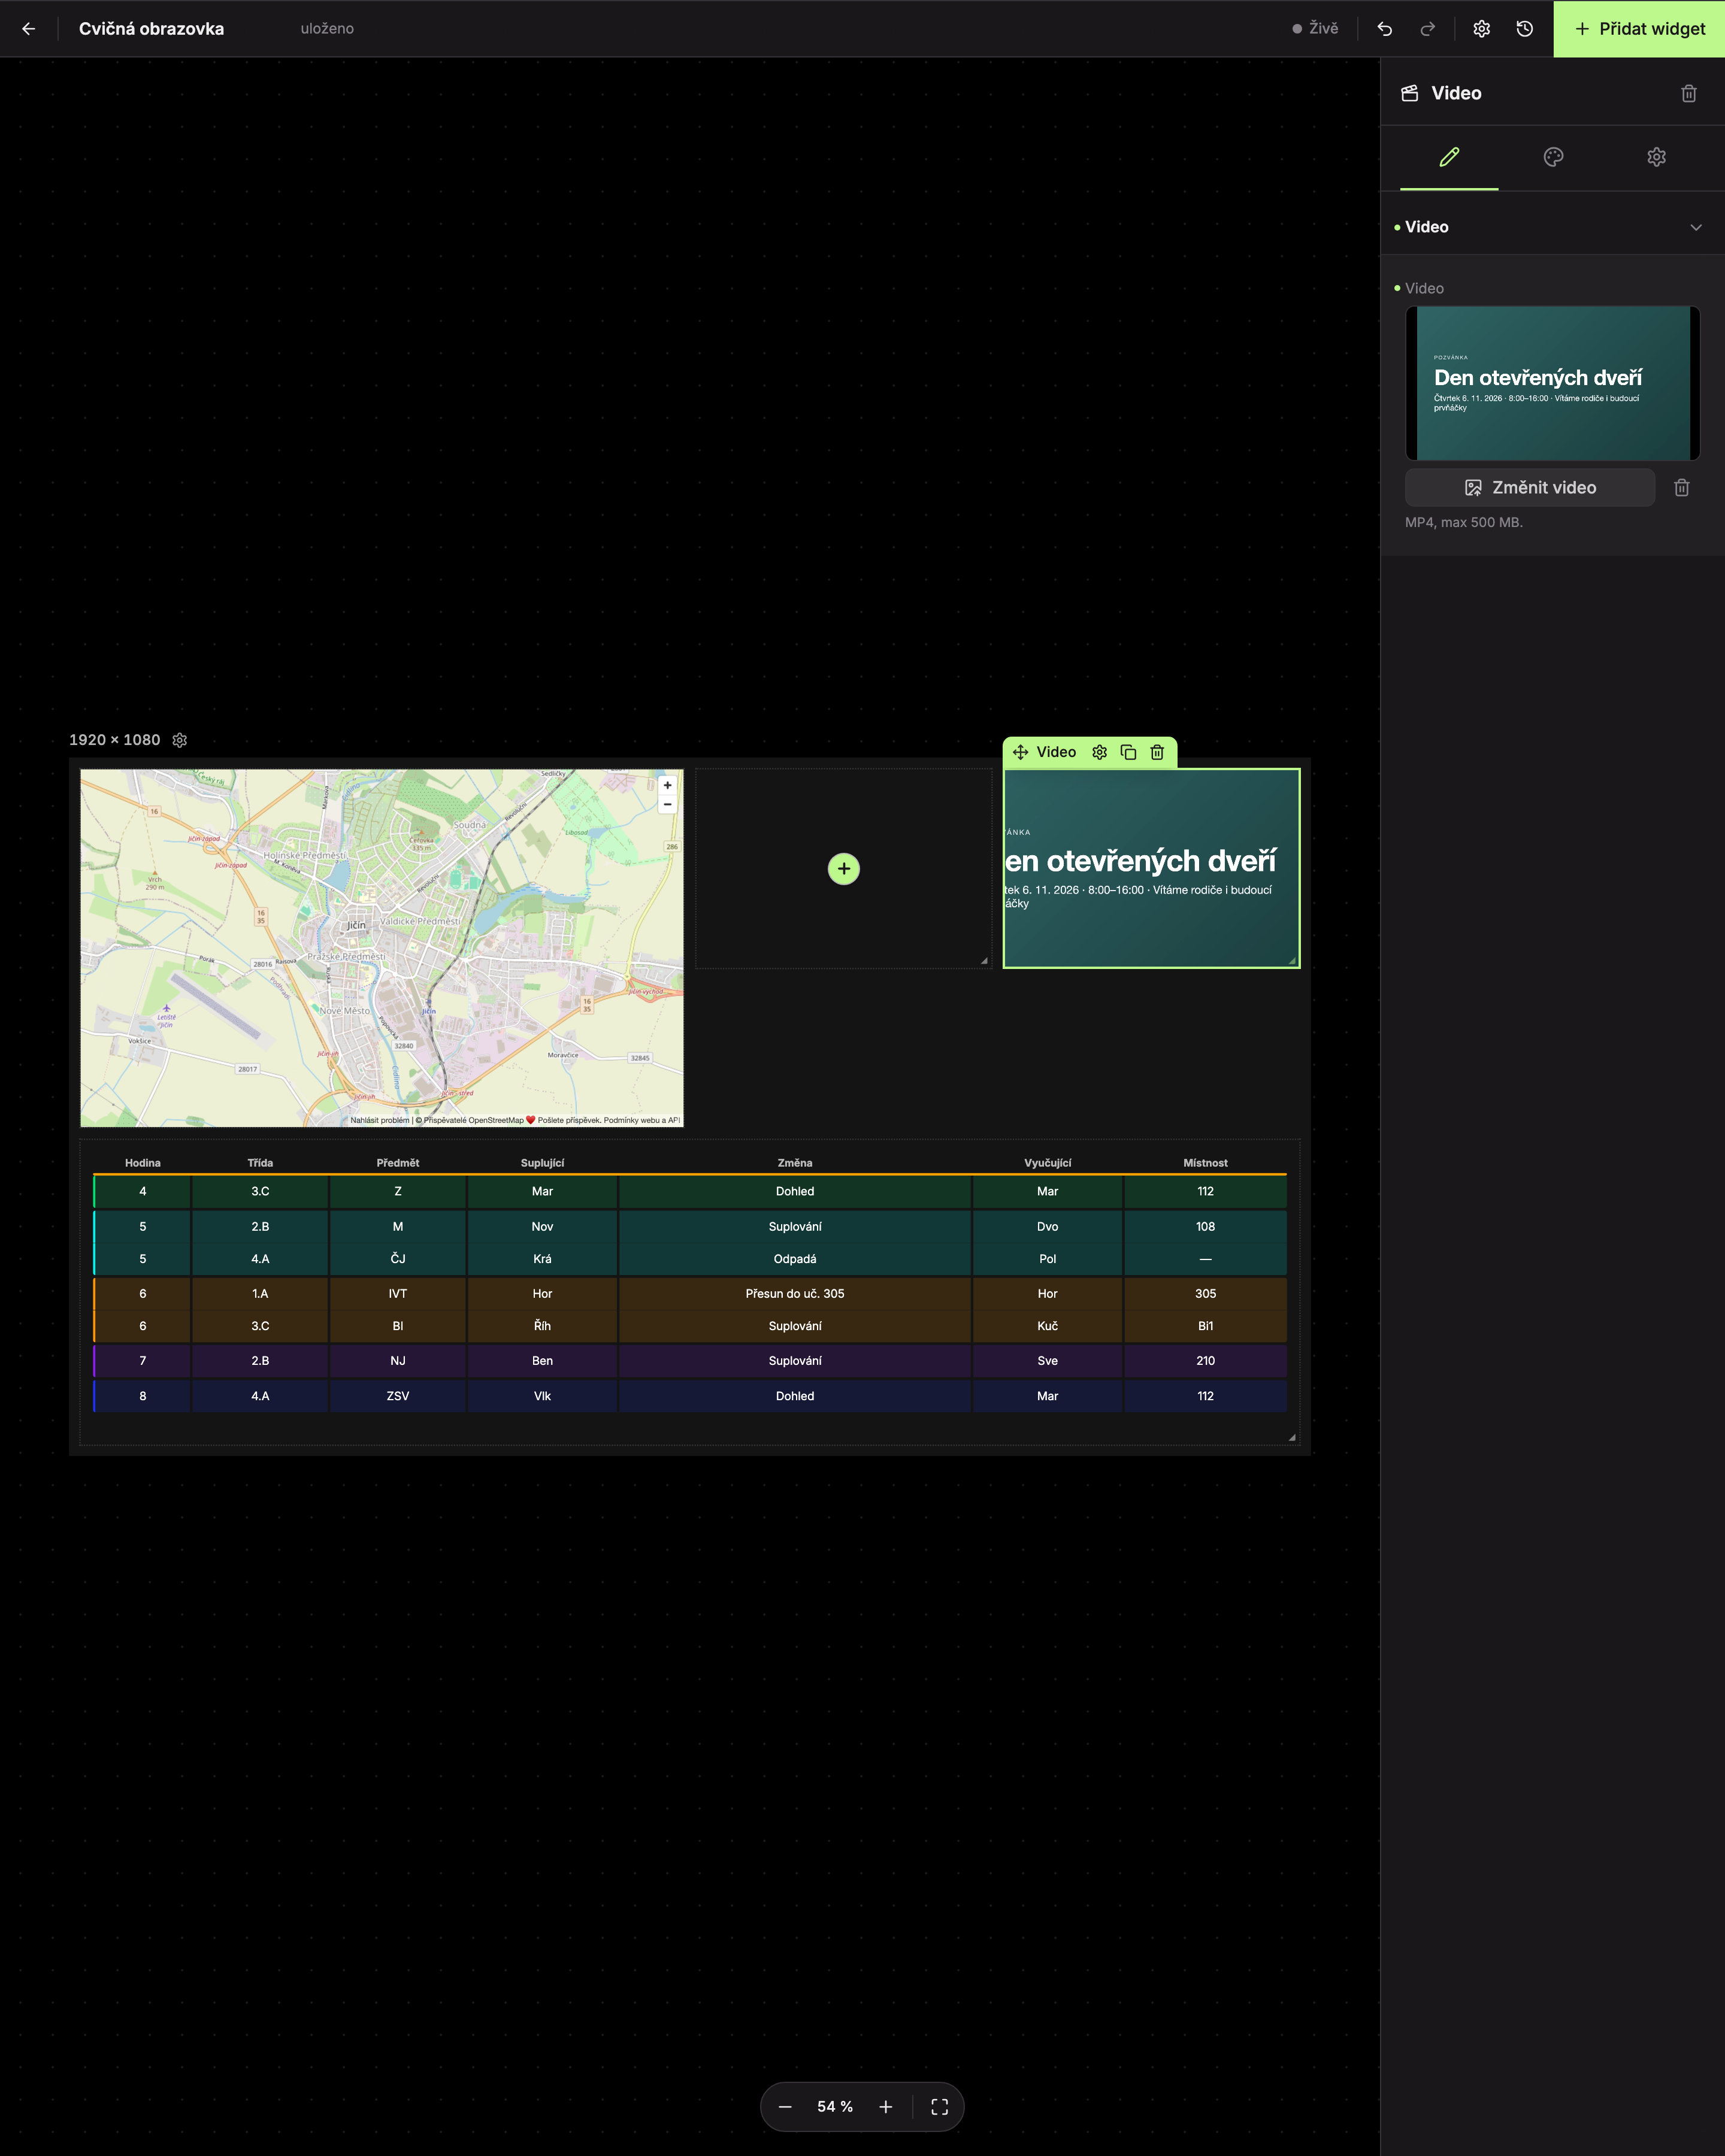Click the Změna column header

click(795, 1163)
